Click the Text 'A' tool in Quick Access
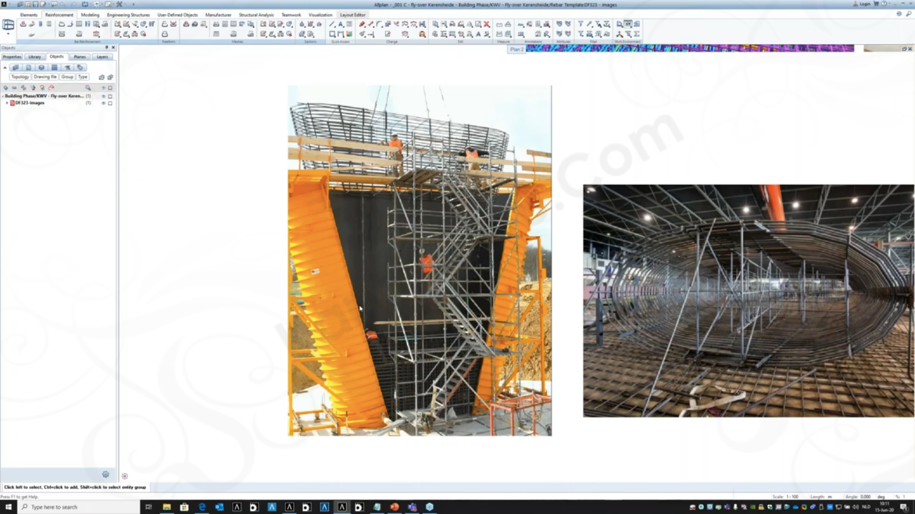This screenshot has width=915, height=514. coord(341,24)
